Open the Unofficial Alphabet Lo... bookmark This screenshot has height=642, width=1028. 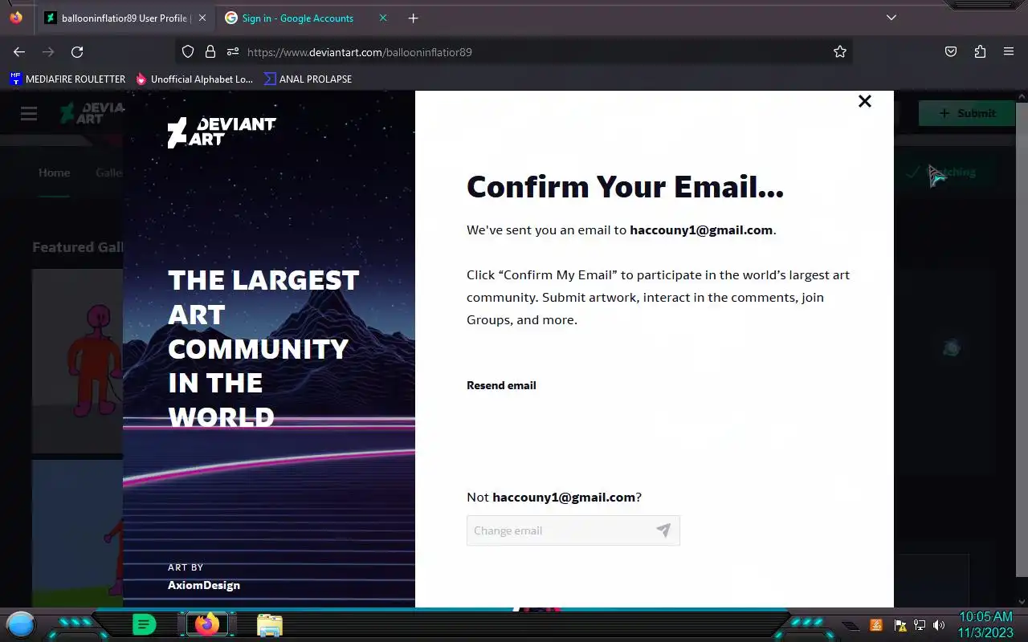pyautogui.click(x=194, y=79)
